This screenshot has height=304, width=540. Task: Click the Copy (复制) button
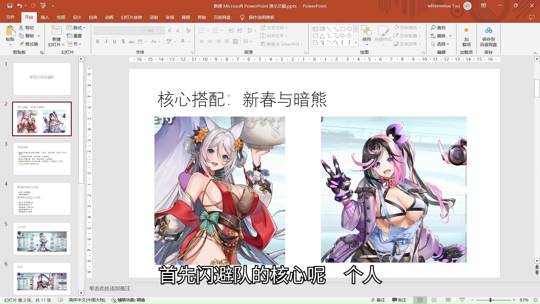[26, 36]
